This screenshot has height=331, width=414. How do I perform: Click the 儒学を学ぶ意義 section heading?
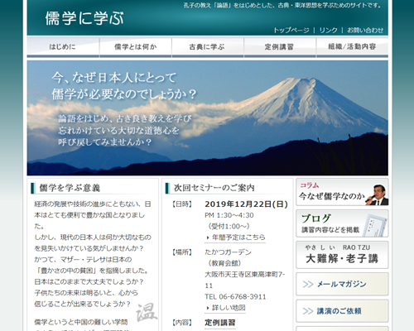coord(70,188)
